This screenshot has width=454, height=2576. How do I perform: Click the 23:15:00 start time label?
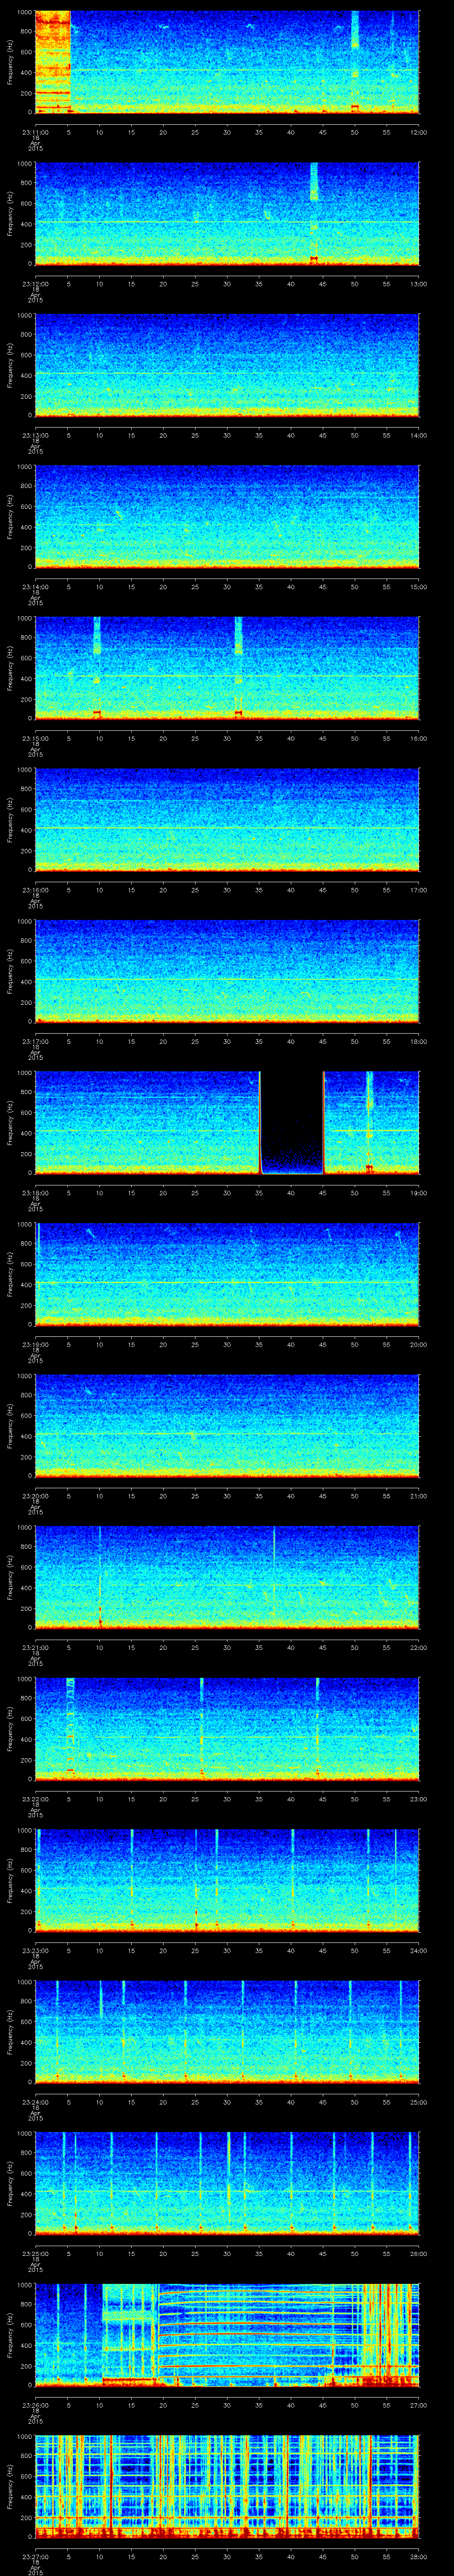coord(35,738)
